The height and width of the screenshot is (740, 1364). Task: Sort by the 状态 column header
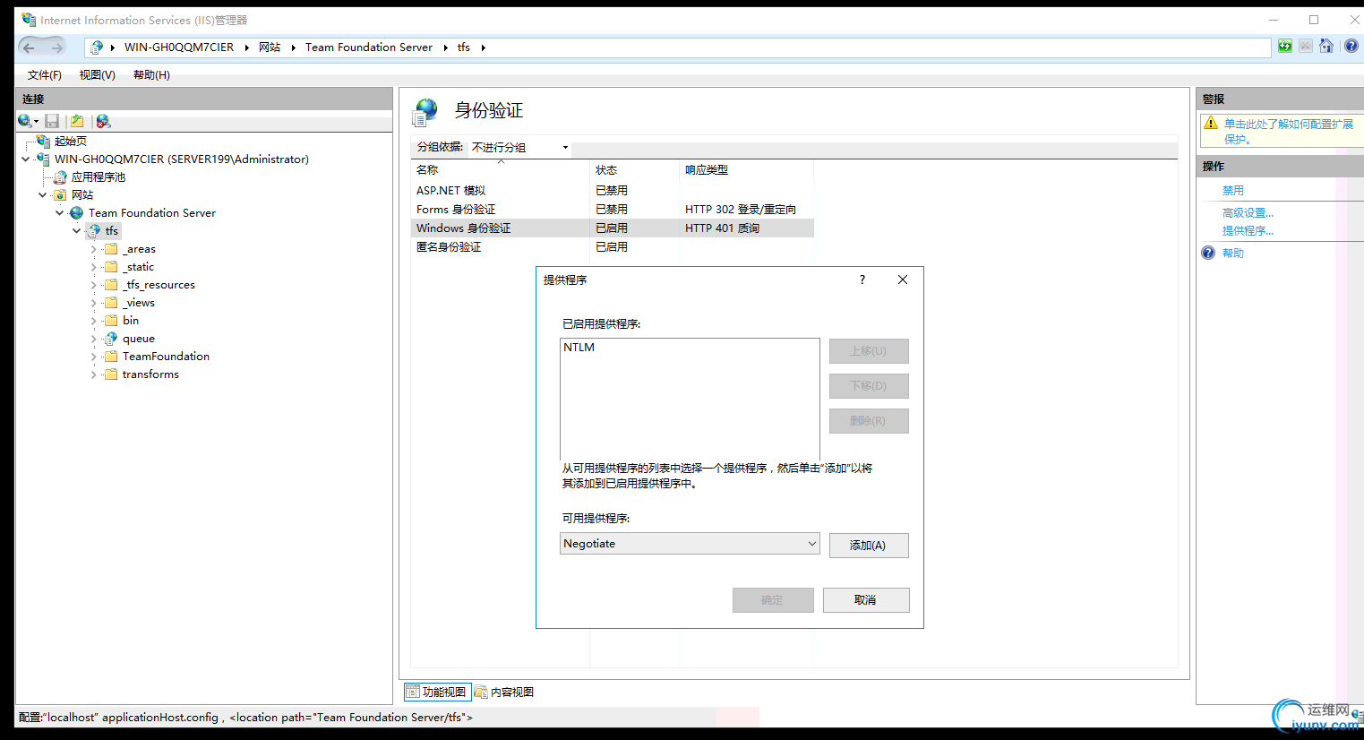tap(635, 170)
